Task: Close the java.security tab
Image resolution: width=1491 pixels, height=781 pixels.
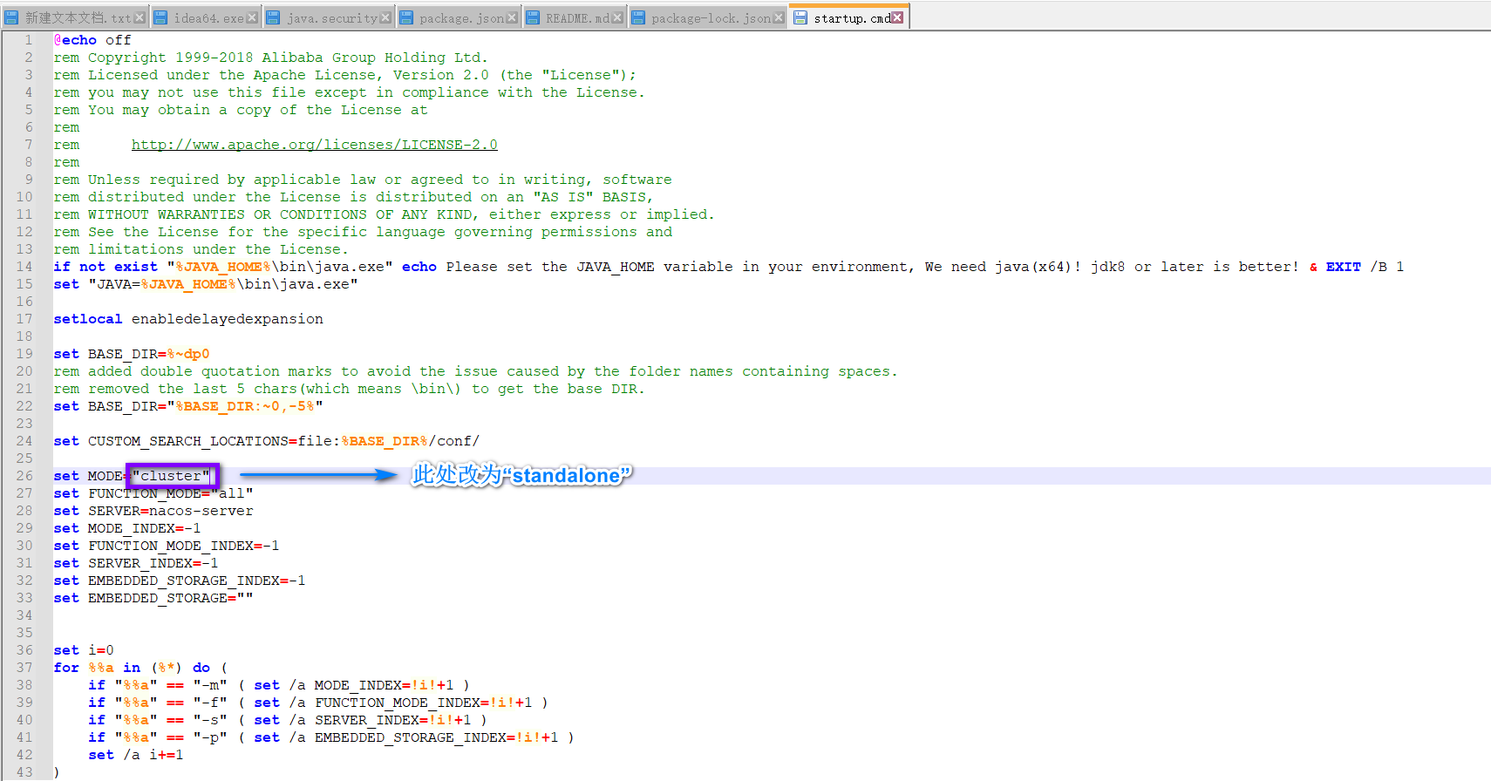Action: (385, 17)
